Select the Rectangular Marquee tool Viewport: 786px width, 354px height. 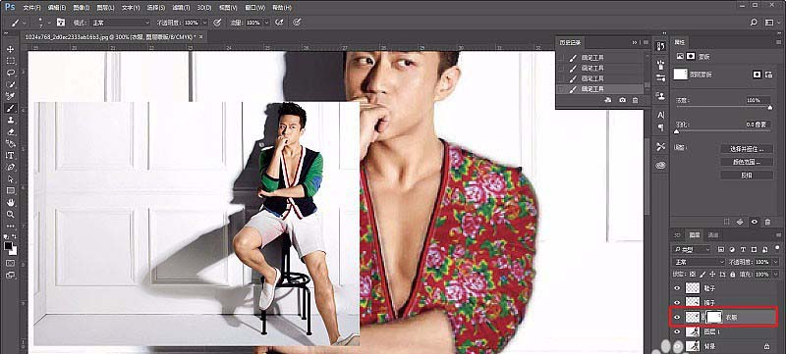tap(11, 61)
